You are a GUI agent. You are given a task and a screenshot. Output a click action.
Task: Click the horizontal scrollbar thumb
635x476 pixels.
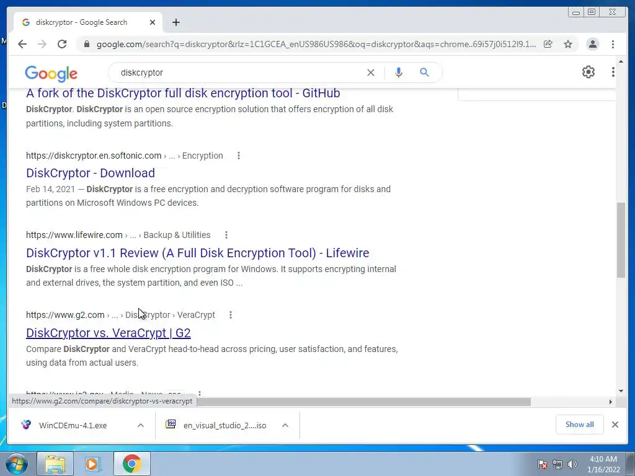pyautogui.click(x=363, y=402)
